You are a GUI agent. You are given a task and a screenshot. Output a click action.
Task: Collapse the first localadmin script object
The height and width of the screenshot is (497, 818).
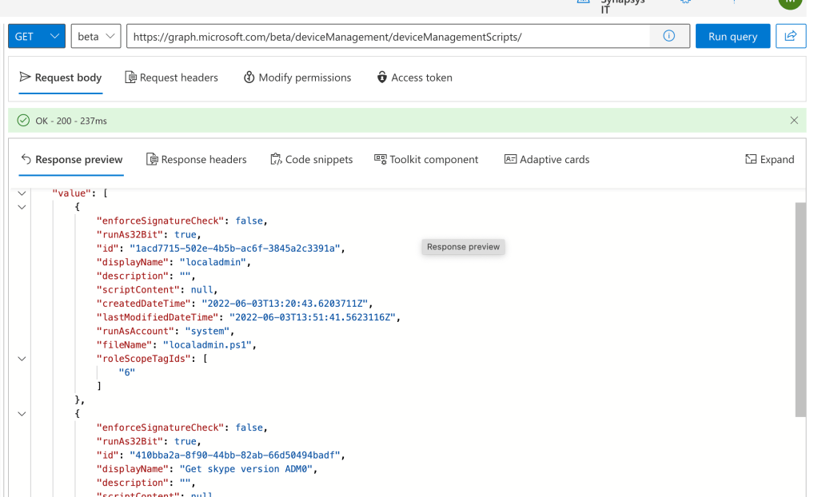coord(22,207)
